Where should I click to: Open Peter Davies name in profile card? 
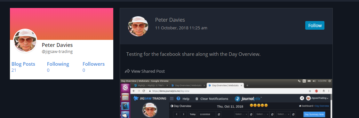[57, 45]
